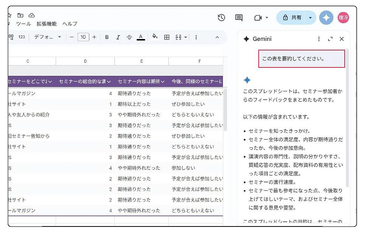Open the comments panel icon

[239, 17]
